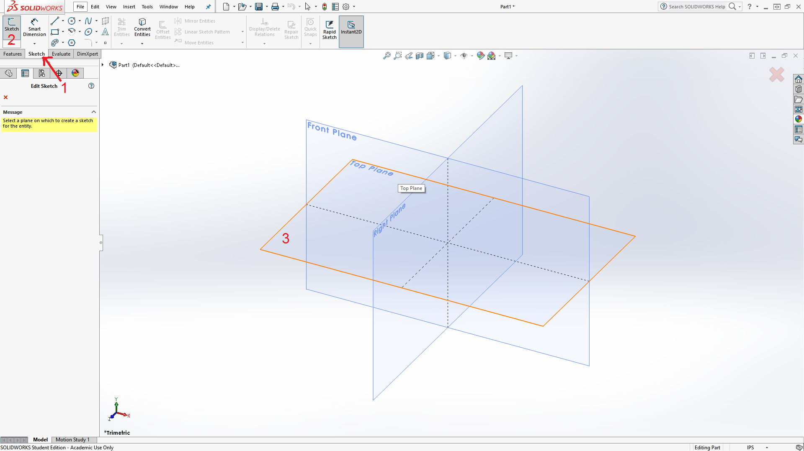Select the Front Plane label in the viewport
This screenshot has height=451, width=804.
point(332,131)
